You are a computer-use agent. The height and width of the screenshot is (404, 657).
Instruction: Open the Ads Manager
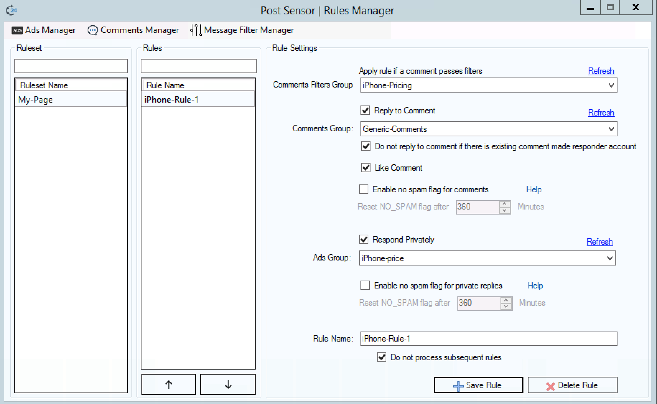[43, 30]
